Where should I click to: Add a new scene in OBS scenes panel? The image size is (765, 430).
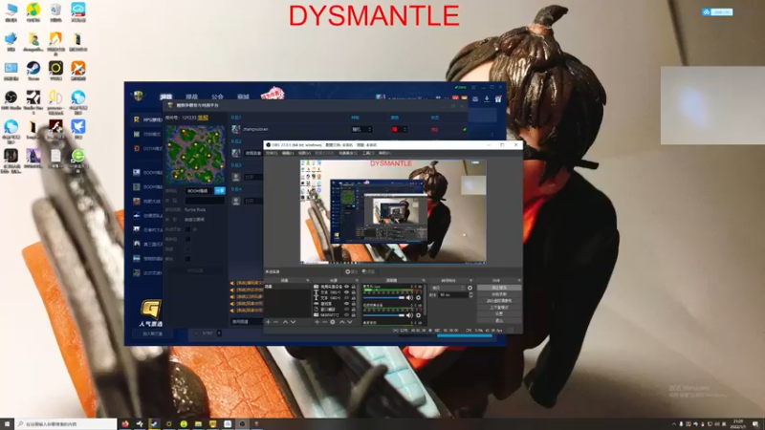268,322
